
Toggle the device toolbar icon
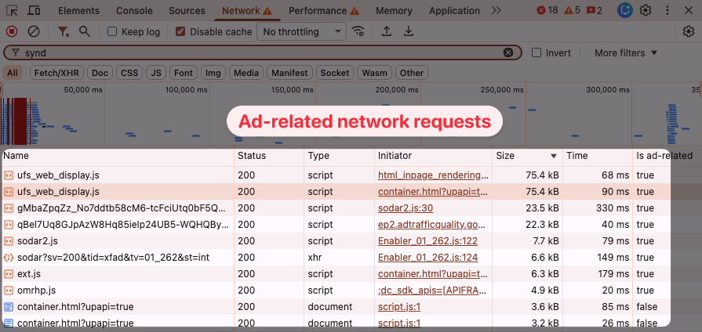[x=34, y=10]
